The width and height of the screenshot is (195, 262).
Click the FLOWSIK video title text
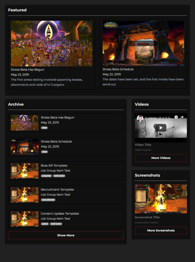click(159, 118)
